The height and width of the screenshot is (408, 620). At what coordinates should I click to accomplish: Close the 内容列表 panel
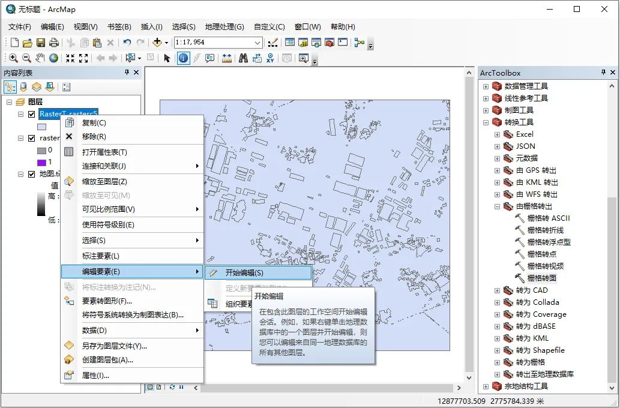click(x=136, y=73)
